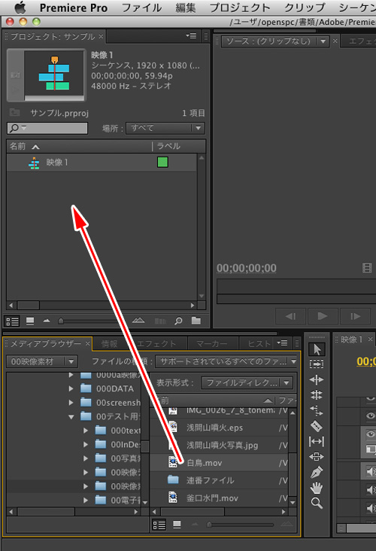376x551 pixels.
Task: Expand the 00screensh folder
Action: [71, 403]
